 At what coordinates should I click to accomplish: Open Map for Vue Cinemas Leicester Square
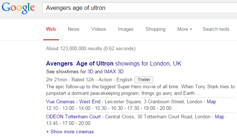coord(211,102)
